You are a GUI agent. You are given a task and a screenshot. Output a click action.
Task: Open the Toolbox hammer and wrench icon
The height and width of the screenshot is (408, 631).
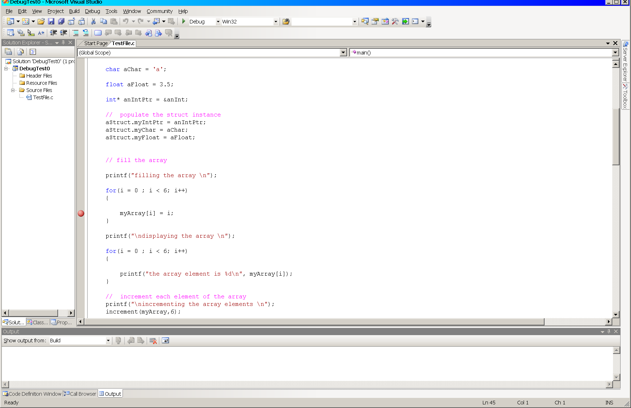(395, 22)
